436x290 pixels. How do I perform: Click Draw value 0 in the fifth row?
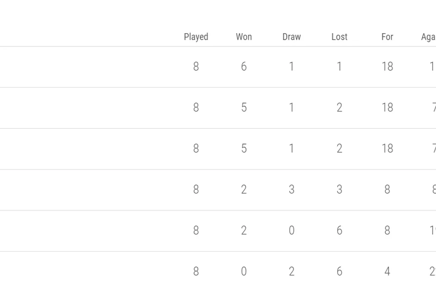291,231
